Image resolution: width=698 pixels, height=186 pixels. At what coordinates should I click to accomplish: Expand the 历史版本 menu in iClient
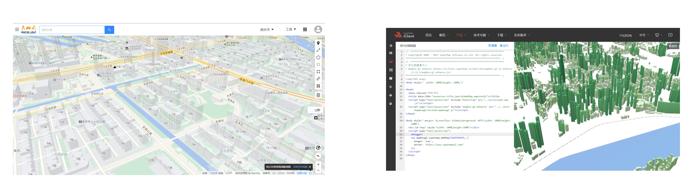pos(522,35)
